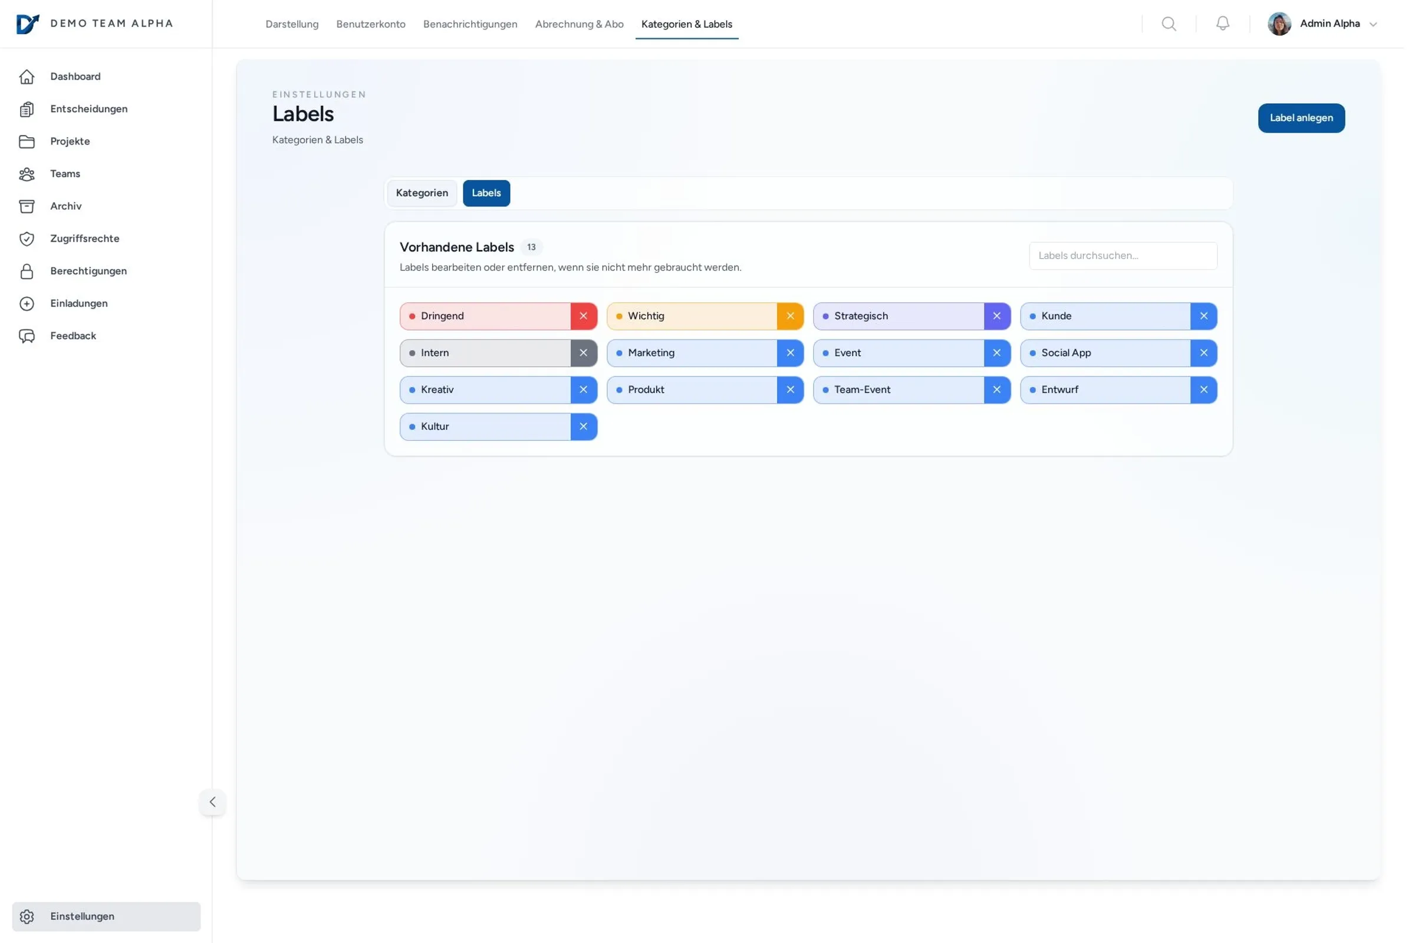Click the Berechtigungen lock icon

27,271
